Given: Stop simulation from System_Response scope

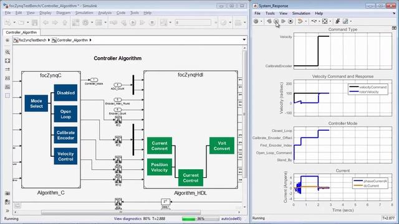Looking at the screenshot, I should click(291, 22).
